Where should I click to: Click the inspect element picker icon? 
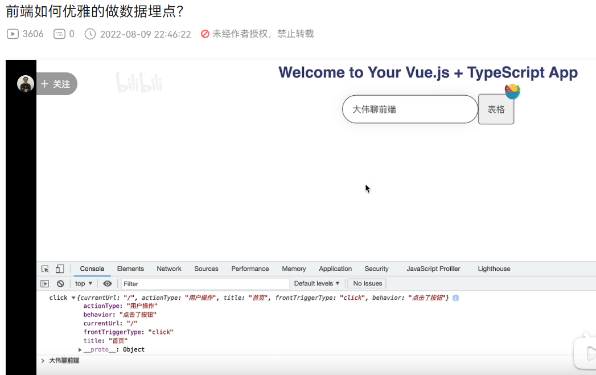pos(45,269)
